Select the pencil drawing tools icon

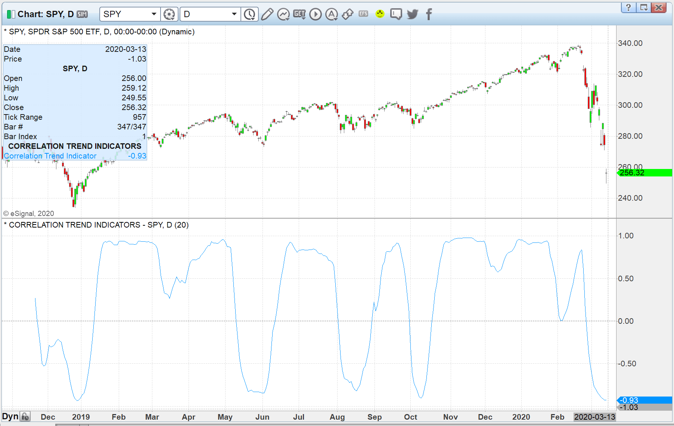click(x=267, y=14)
